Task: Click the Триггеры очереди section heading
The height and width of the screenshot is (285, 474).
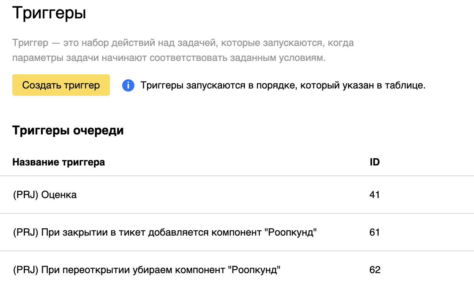Action: pyautogui.click(x=68, y=131)
